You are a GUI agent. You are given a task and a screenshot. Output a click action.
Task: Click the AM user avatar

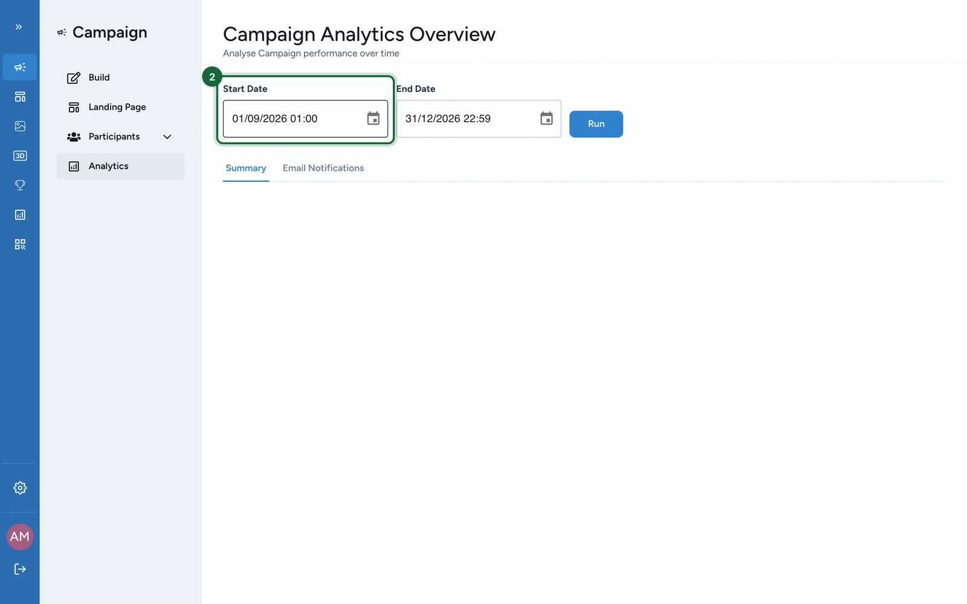click(20, 537)
